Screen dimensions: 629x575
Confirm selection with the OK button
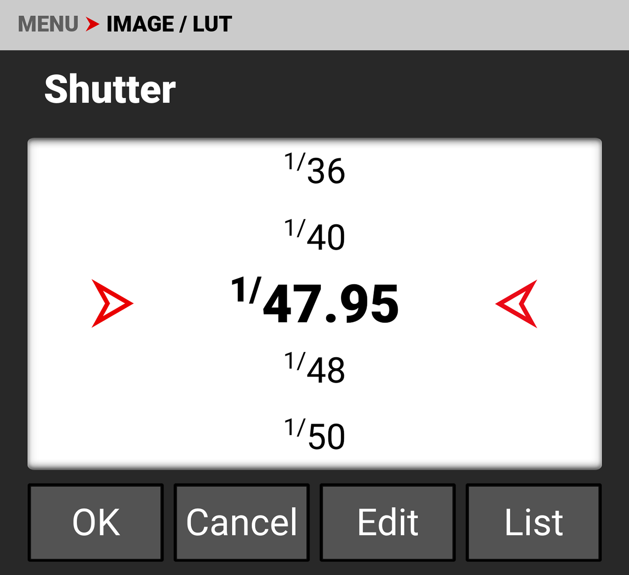point(96,523)
